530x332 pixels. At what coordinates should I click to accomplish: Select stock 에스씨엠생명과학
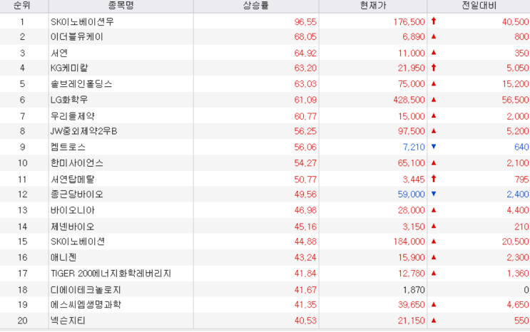(86, 305)
